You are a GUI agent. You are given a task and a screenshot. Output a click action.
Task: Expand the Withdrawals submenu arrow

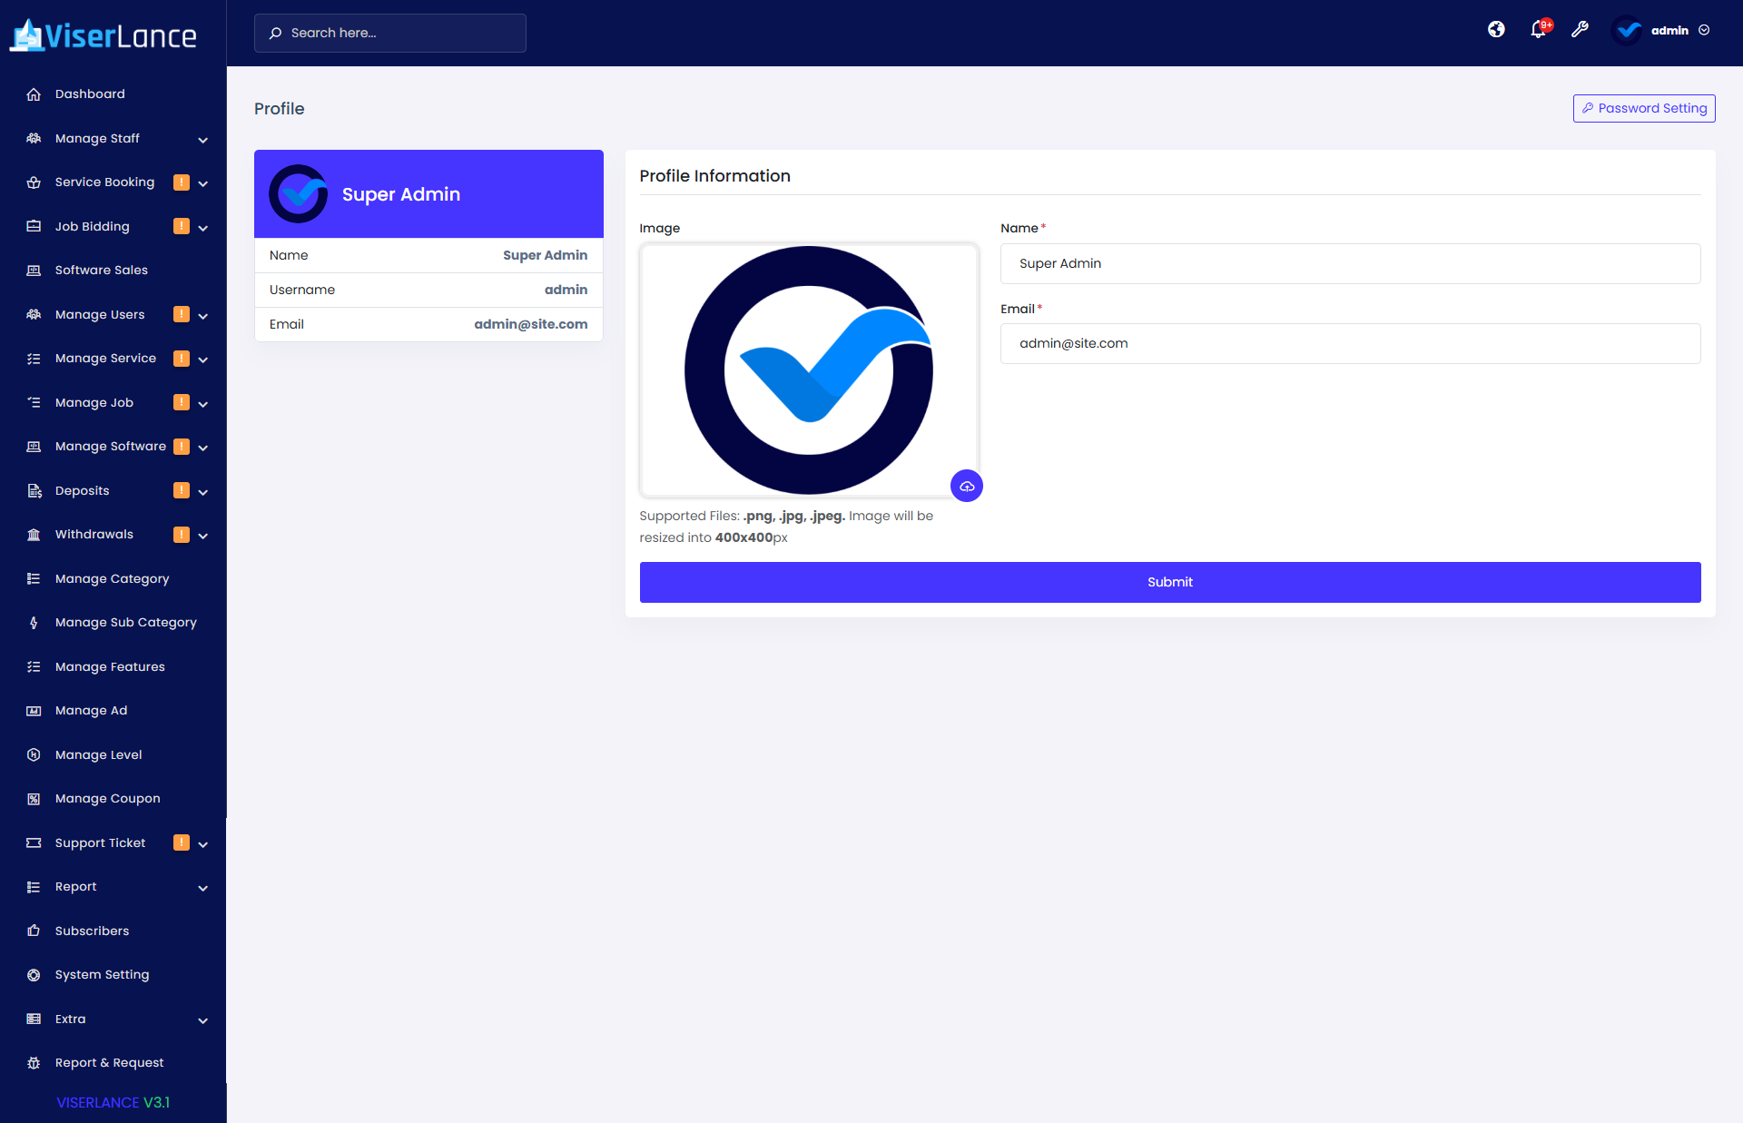pyautogui.click(x=203, y=536)
